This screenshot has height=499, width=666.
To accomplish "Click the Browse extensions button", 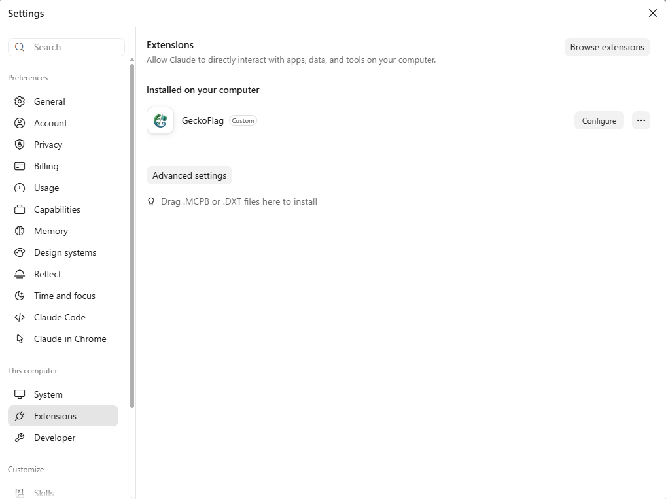I will tap(607, 47).
